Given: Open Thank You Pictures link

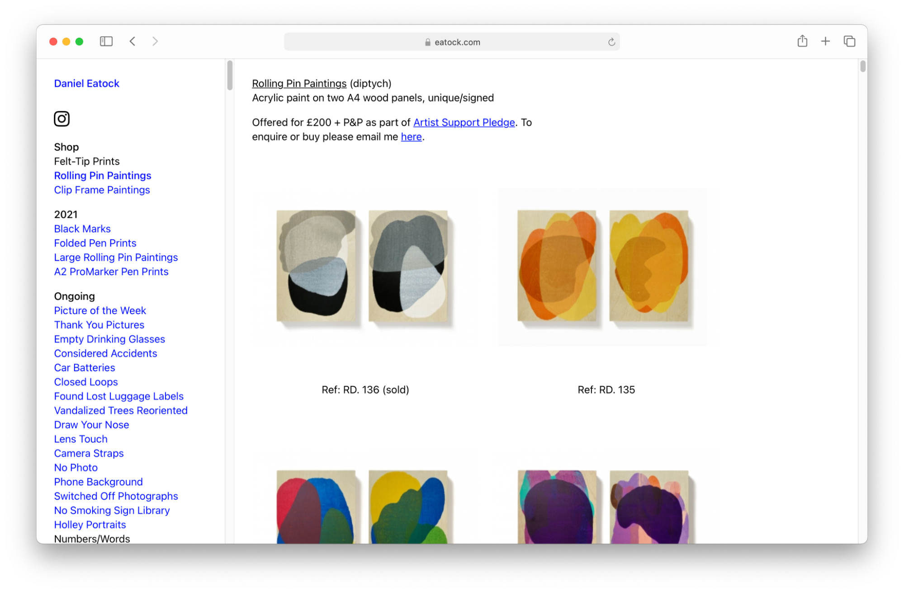Looking at the screenshot, I should point(99,325).
